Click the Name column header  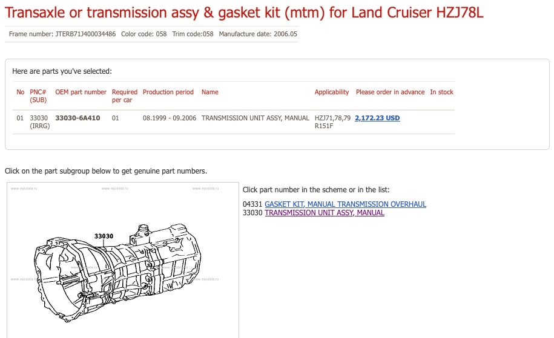pyautogui.click(x=209, y=92)
